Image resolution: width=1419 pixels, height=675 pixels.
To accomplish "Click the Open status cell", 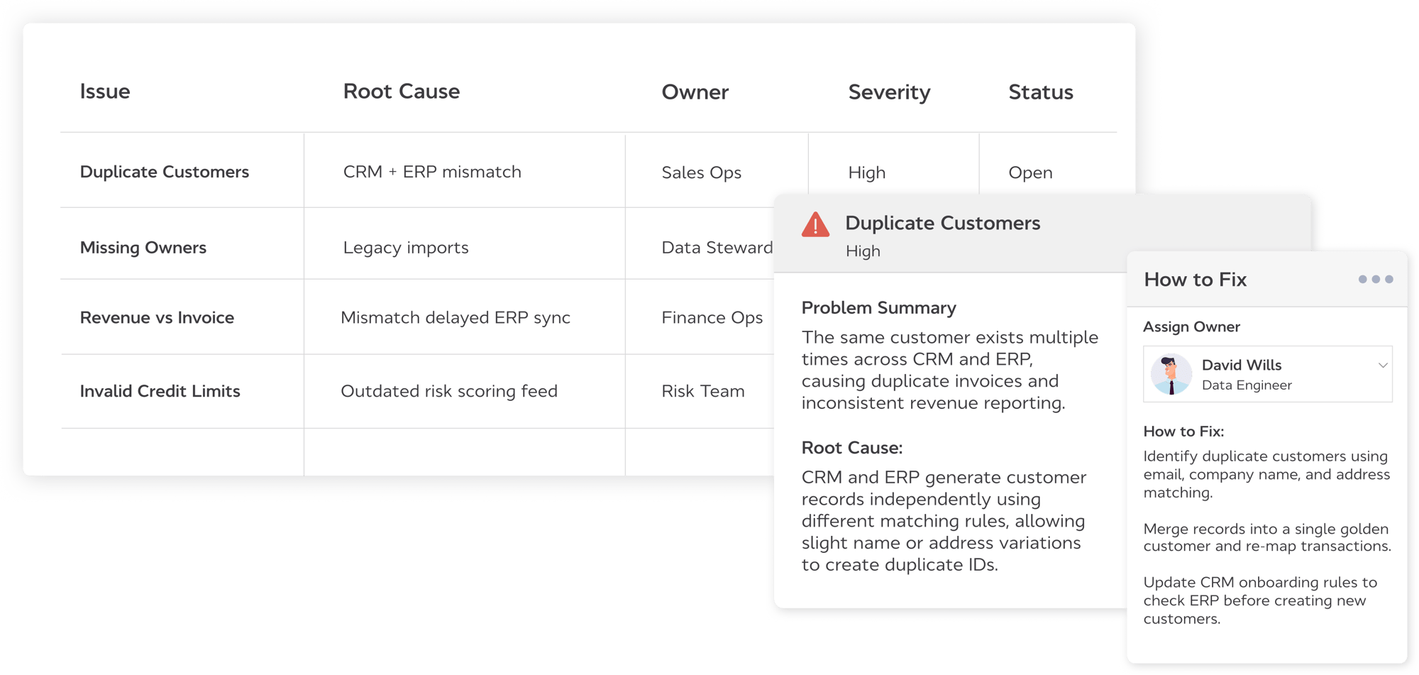I will (1030, 172).
